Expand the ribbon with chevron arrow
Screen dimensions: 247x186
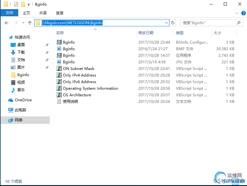pyautogui.click(x=236, y=13)
